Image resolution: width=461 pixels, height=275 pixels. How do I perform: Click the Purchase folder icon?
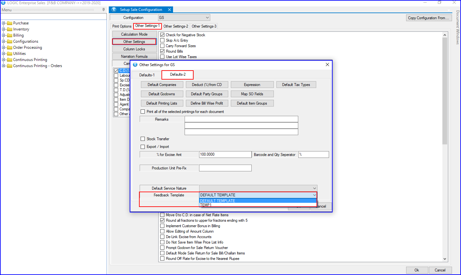[x=10, y=23]
